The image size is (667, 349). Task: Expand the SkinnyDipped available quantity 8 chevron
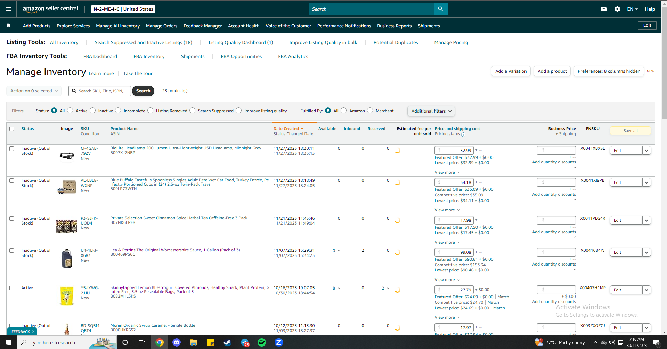pyautogui.click(x=339, y=288)
